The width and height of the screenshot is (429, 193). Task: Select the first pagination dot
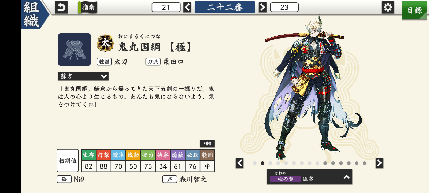(255, 163)
